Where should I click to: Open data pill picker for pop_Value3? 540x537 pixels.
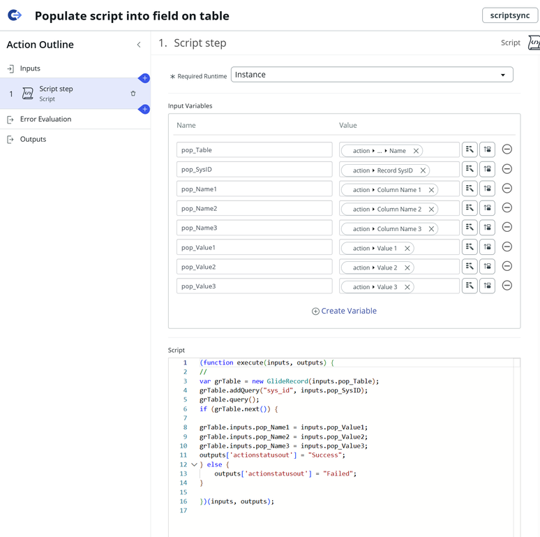(470, 286)
